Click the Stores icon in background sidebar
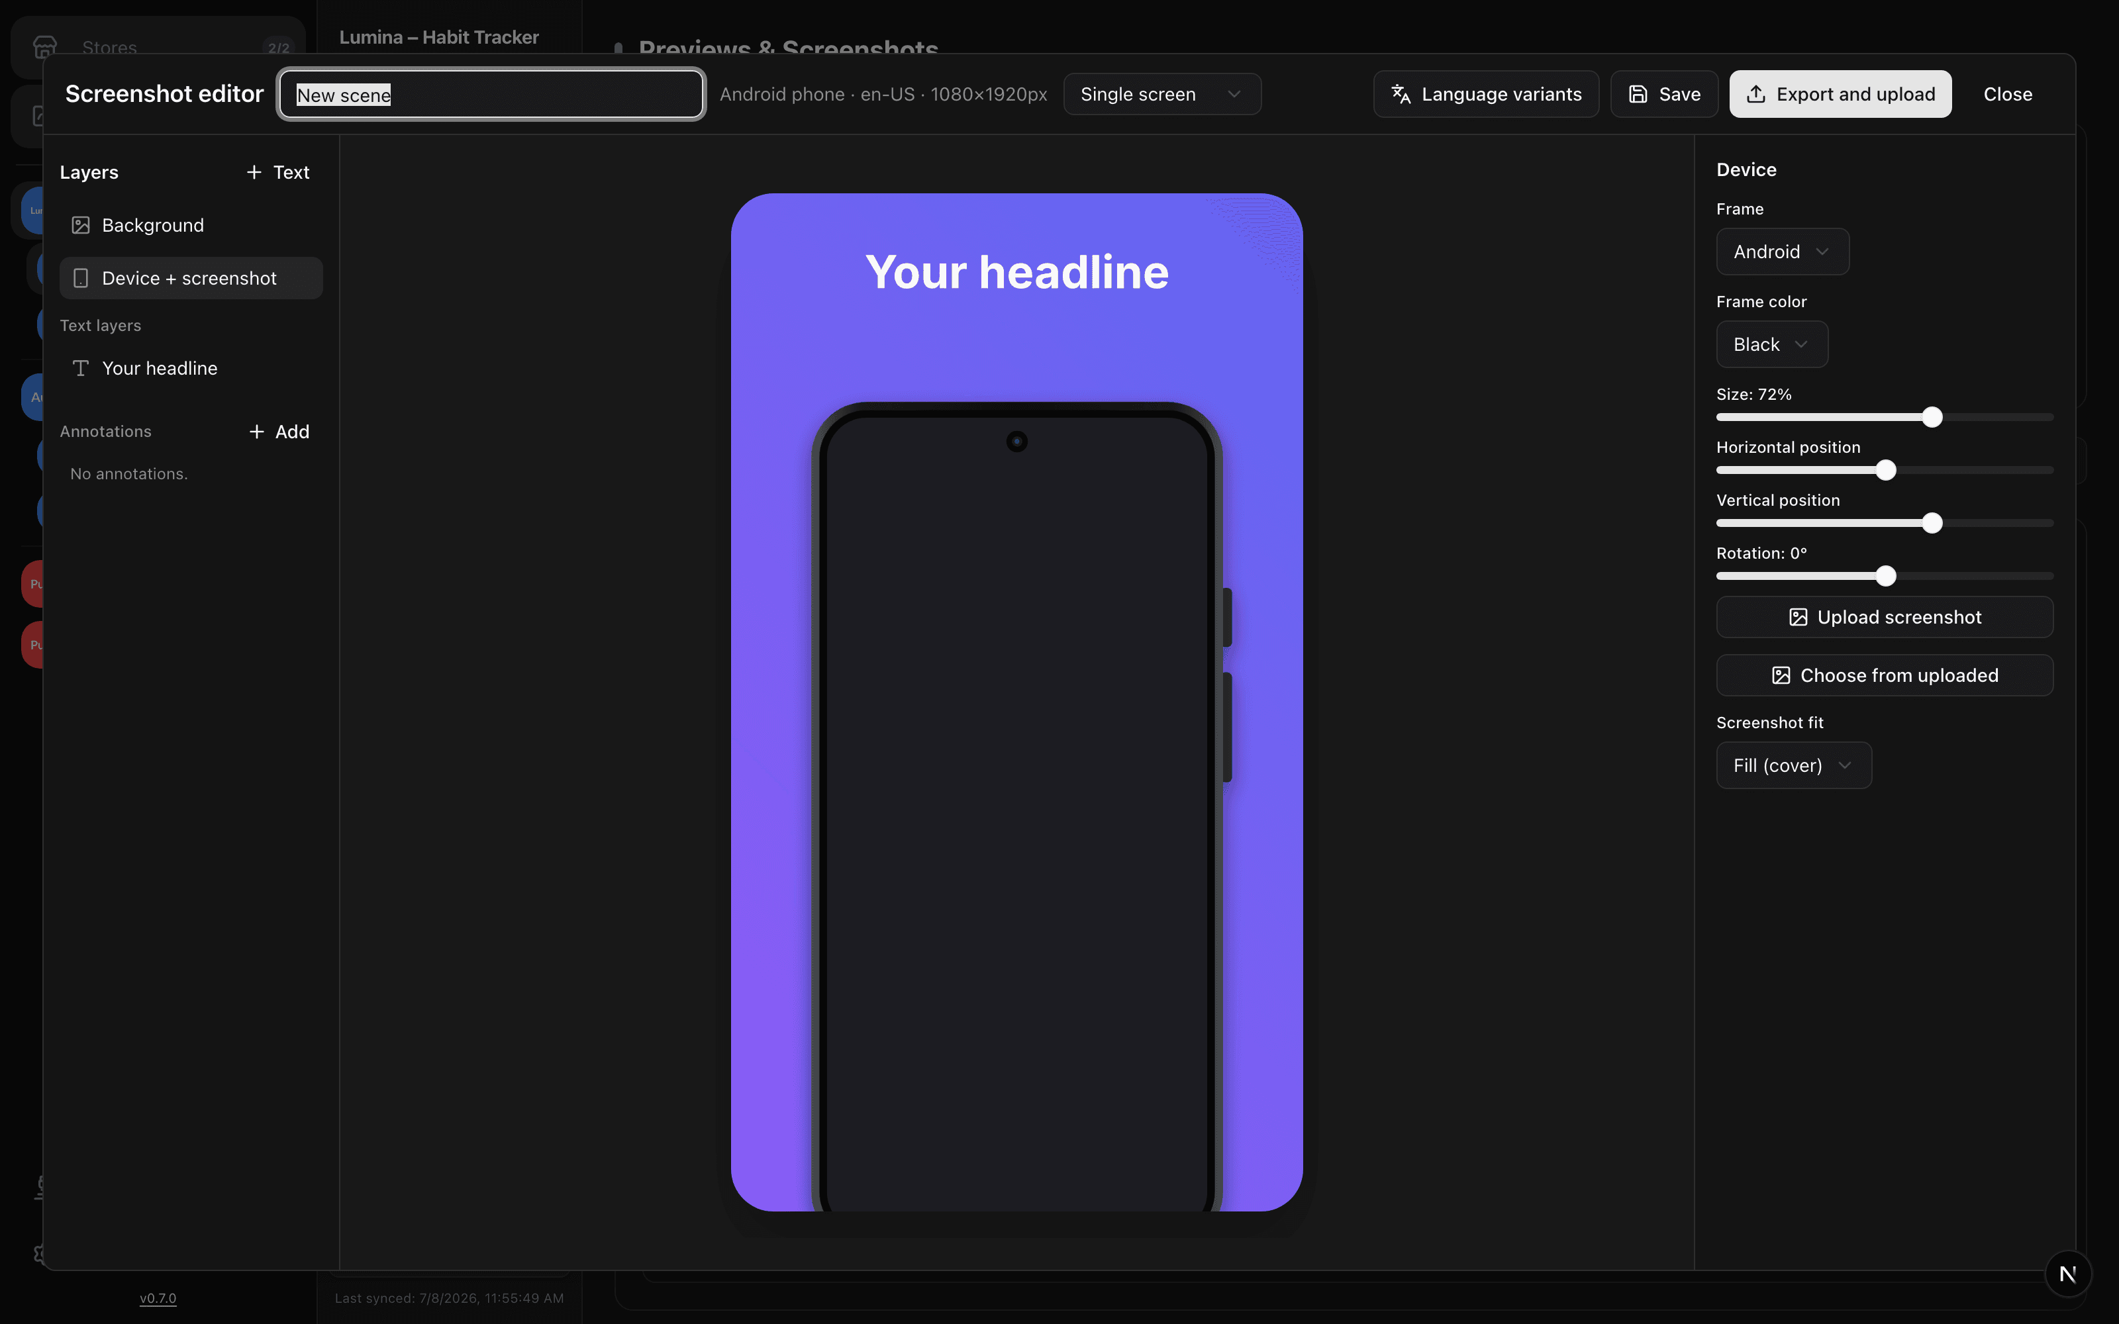Viewport: 2119px width, 1324px height. (44, 46)
